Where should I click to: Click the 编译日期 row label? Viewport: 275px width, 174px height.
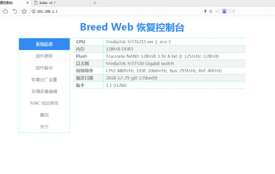(x=85, y=78)
